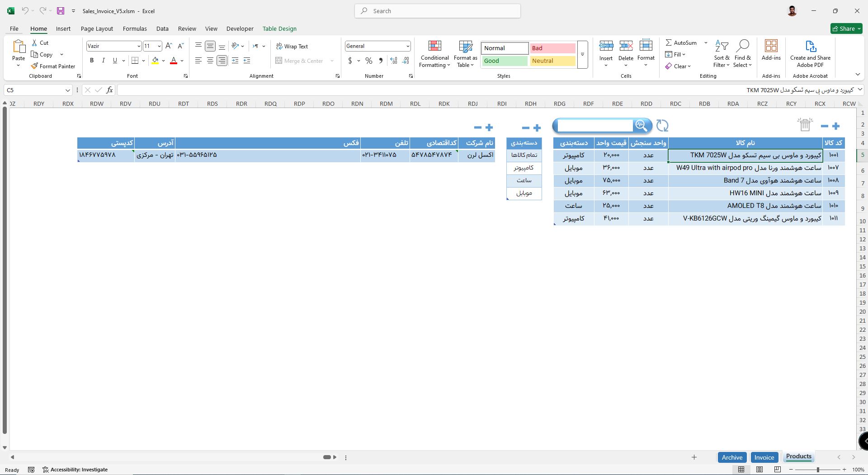Screen dimensions: 868x475
Task: Open the Name Box dropdown arrow
Action: (68, 90)
